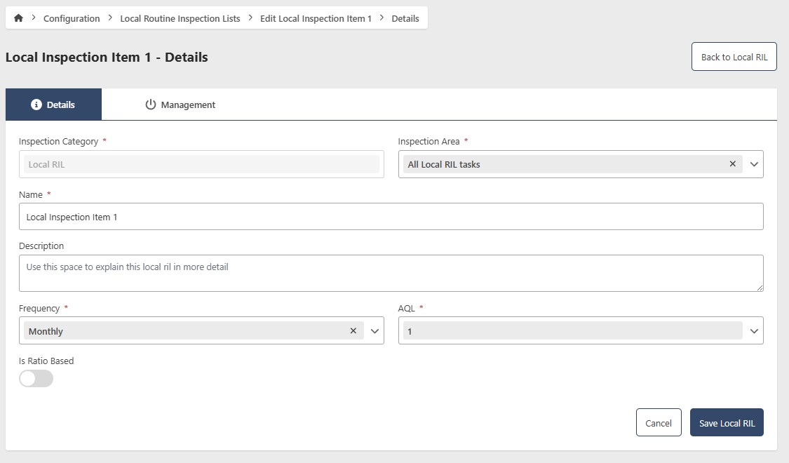
Task: Go back using Back to Local RIL
Action: pos(734,57)
